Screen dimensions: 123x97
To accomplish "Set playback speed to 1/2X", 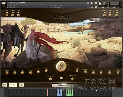I will 5,85.
